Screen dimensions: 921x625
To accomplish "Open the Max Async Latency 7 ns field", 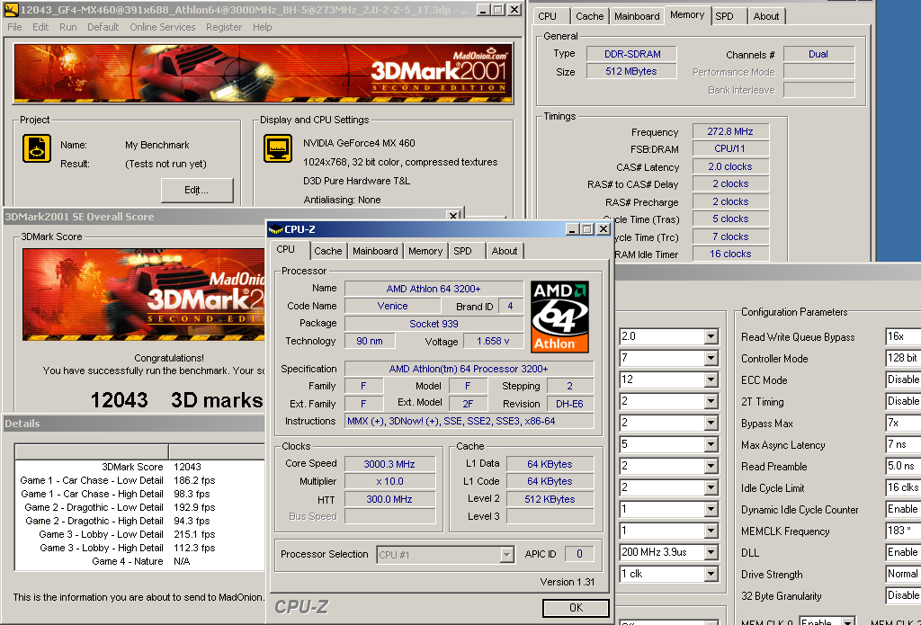I will [903, 444].
